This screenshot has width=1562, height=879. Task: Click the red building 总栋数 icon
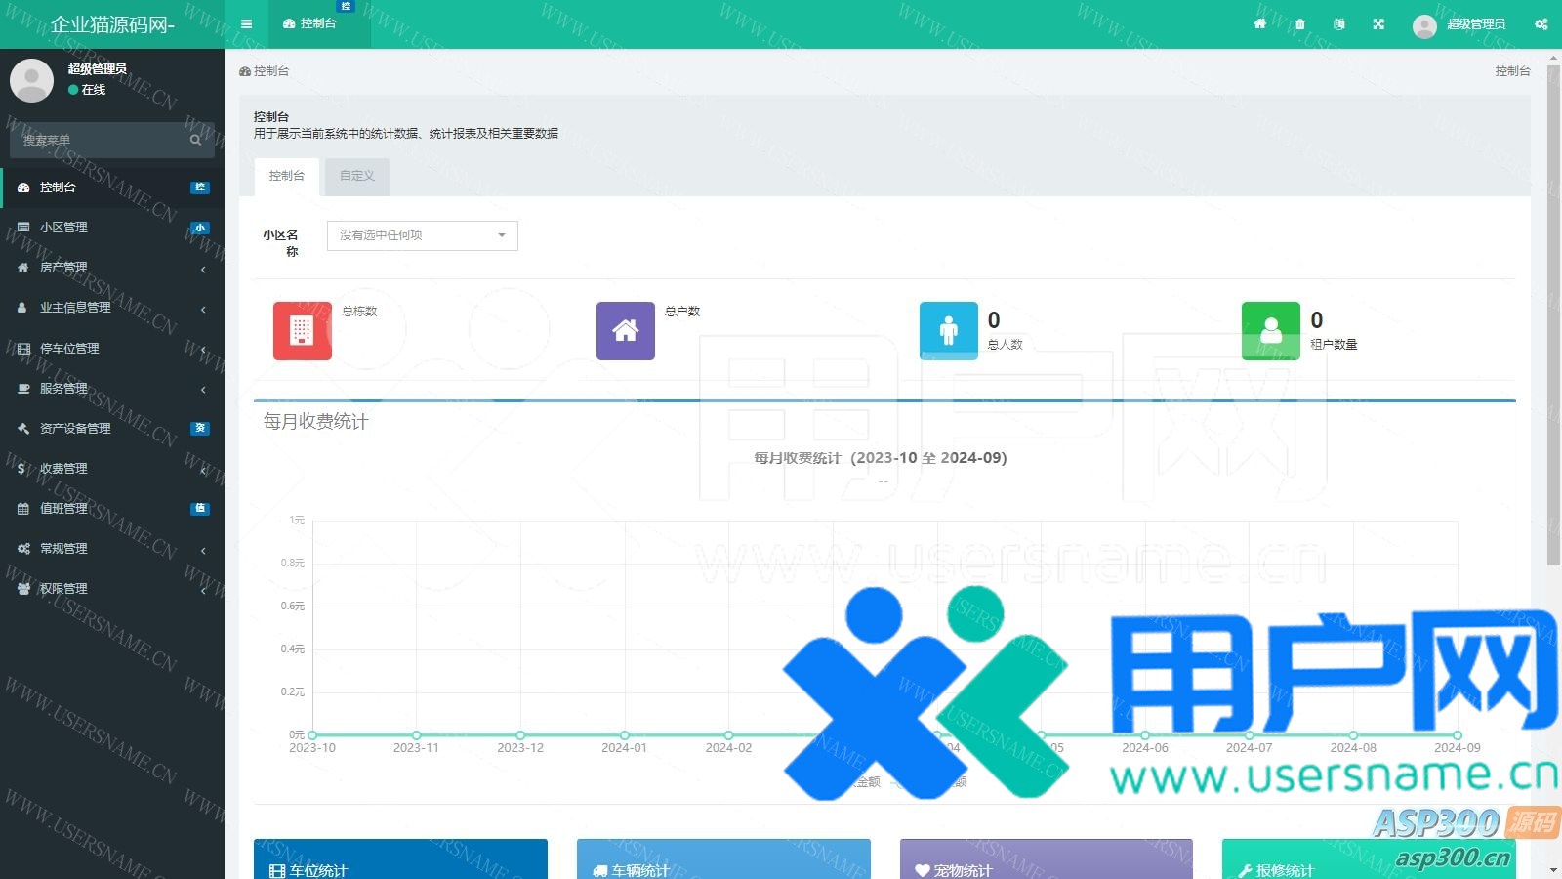302,331
